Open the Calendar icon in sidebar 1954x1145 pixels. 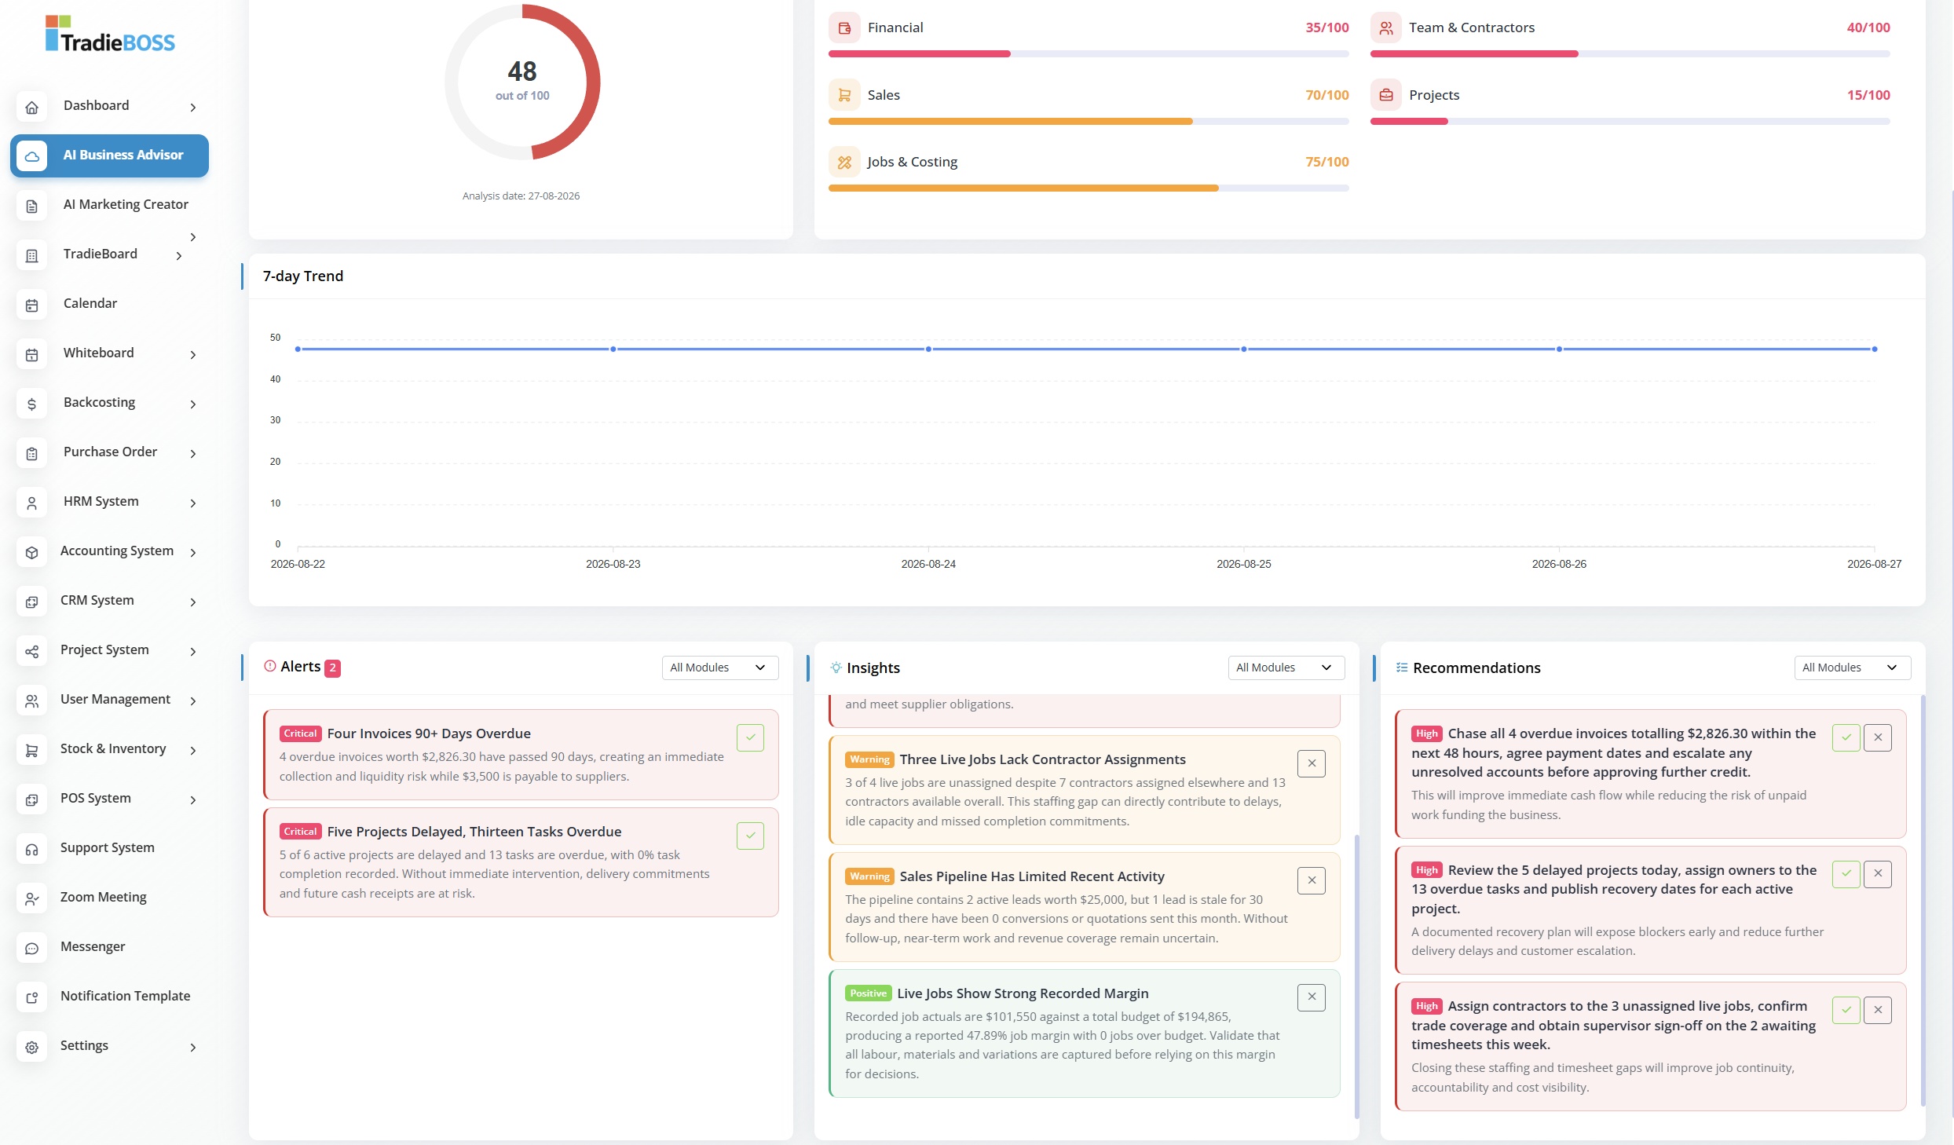click(31, 305)
